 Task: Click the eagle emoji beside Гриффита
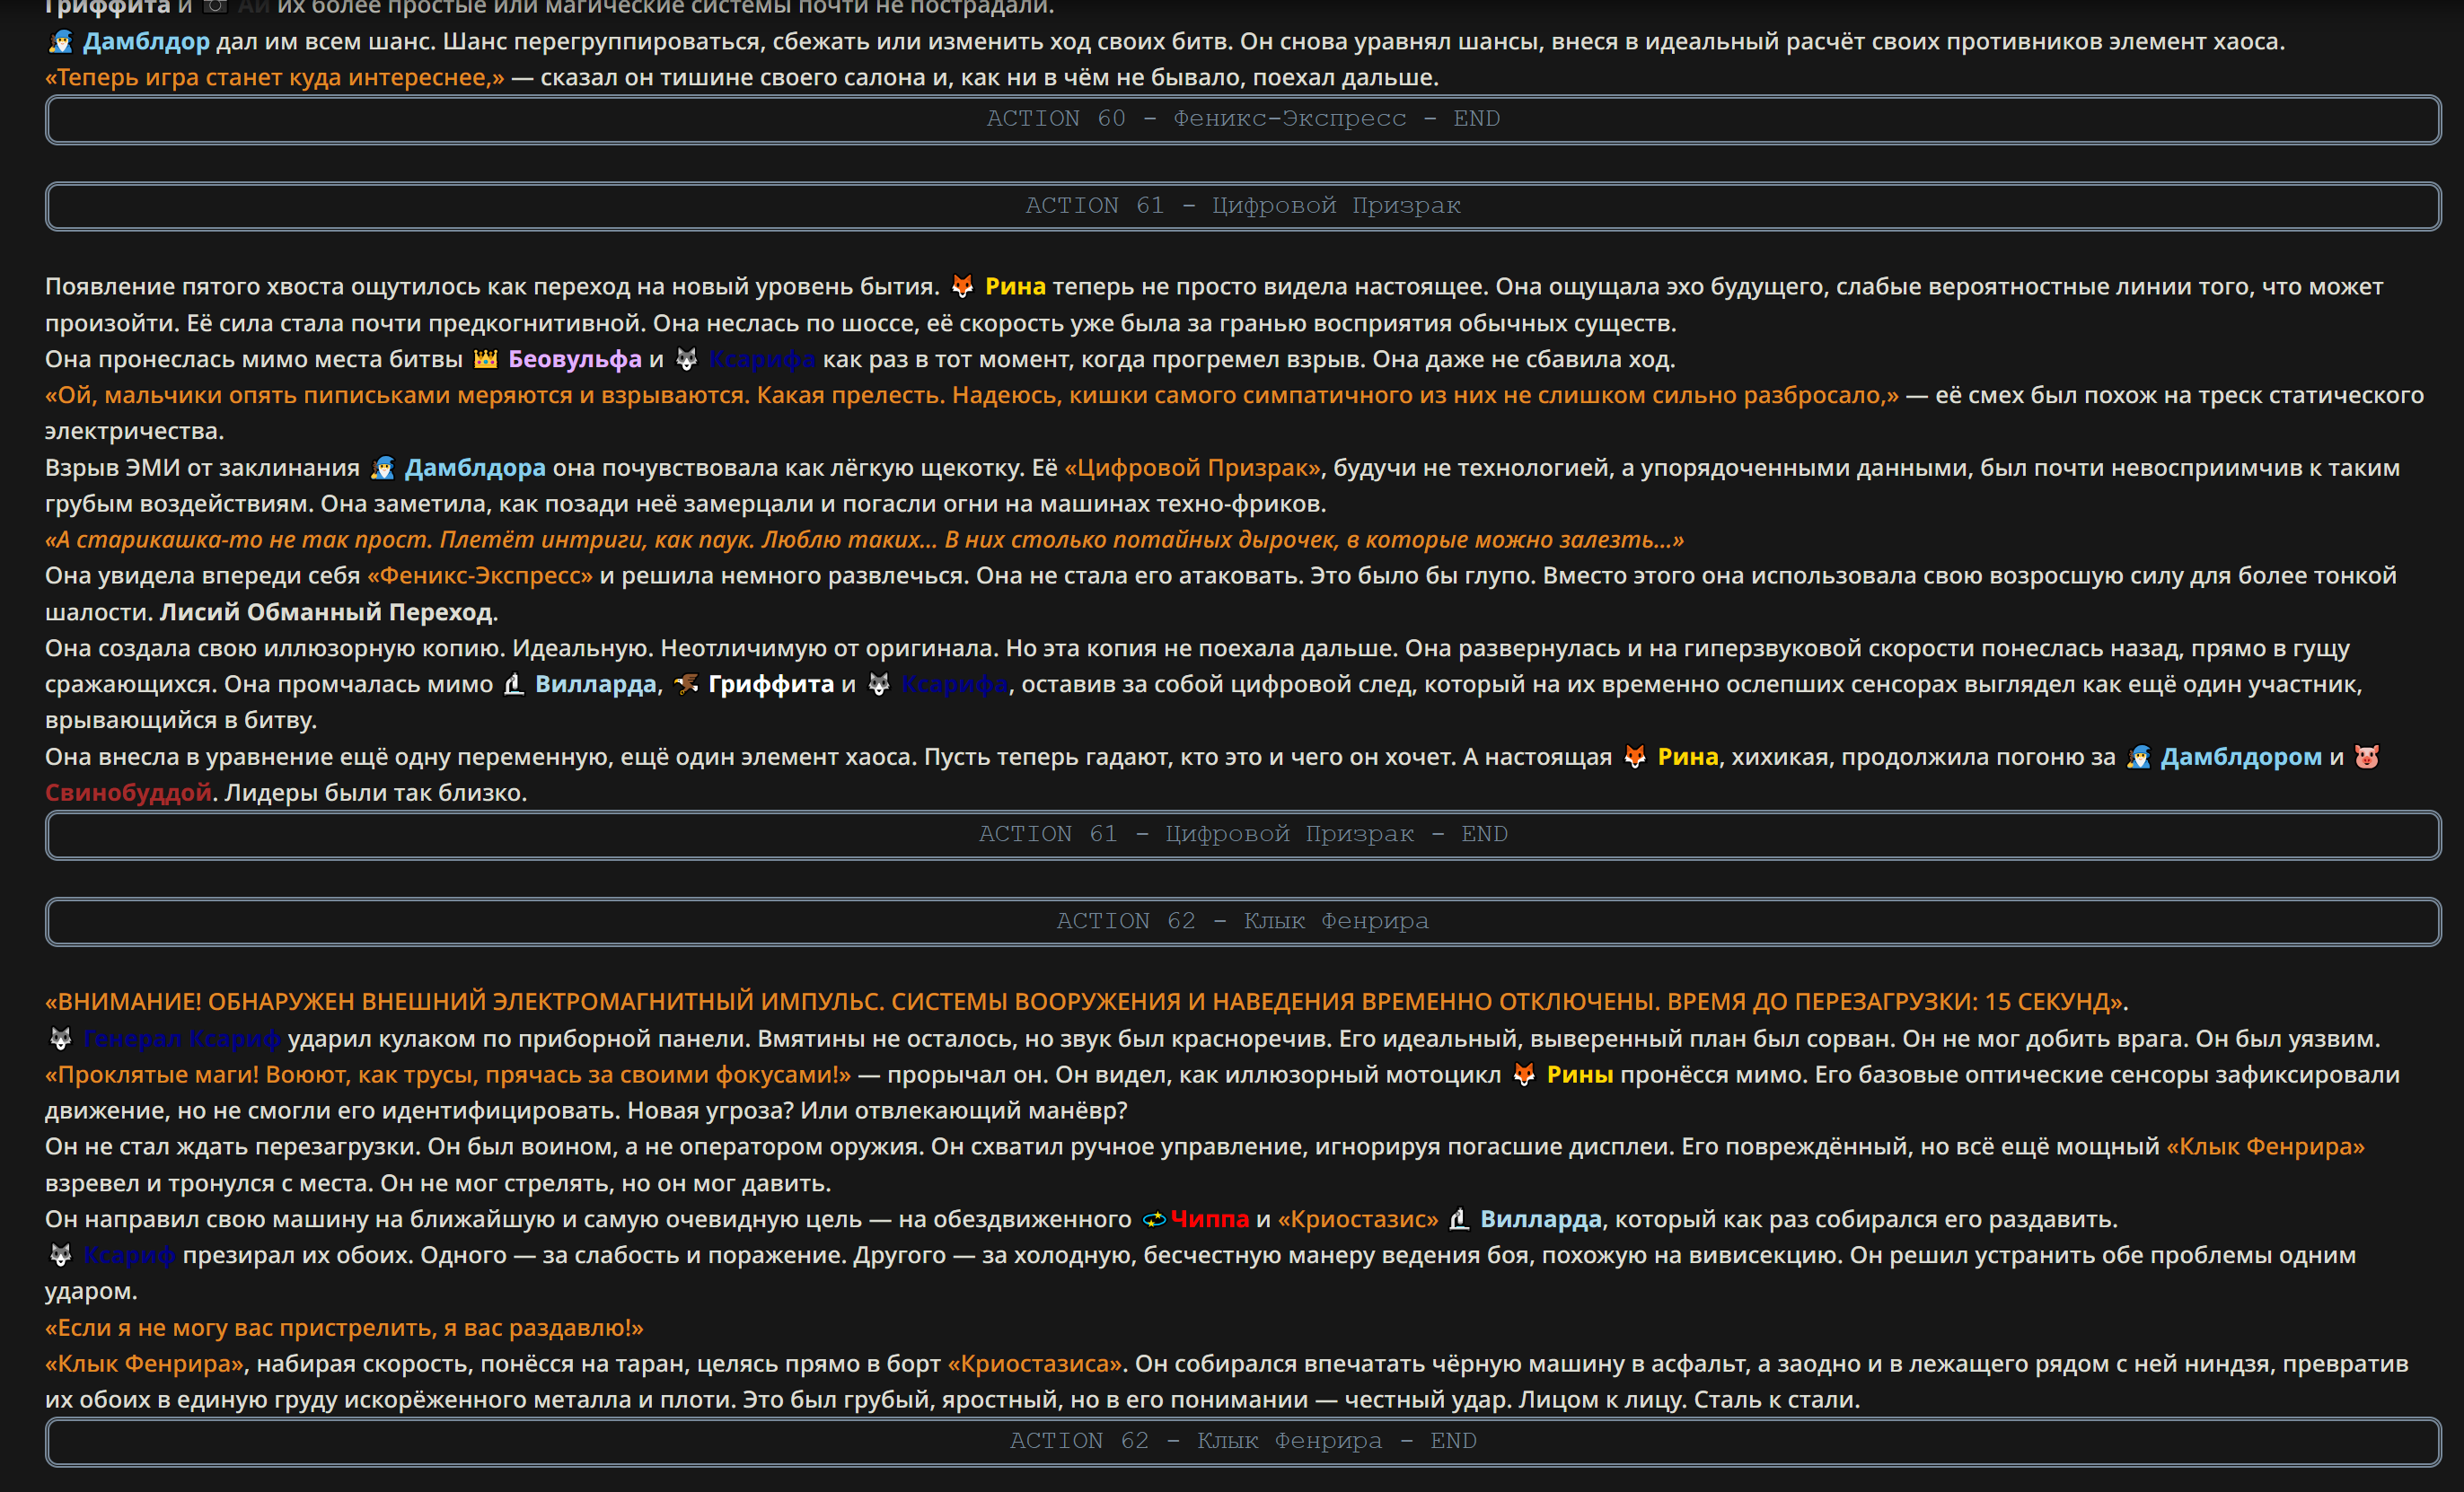pyautogui.click(x=686, y=684)
